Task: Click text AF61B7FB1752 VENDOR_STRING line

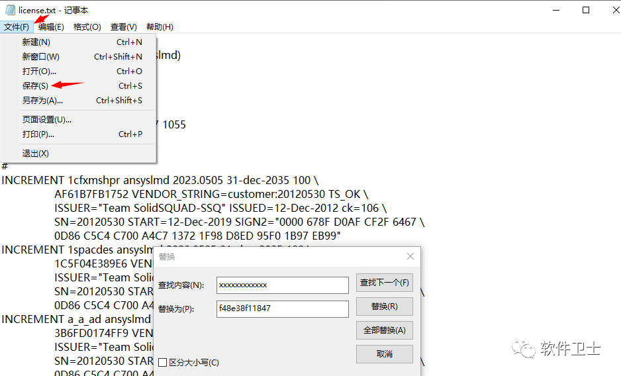Action: click(x=211, y=194)
